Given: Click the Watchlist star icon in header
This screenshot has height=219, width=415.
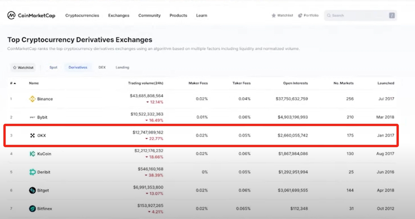Looking at the screenshot, I should click(274, 15).
